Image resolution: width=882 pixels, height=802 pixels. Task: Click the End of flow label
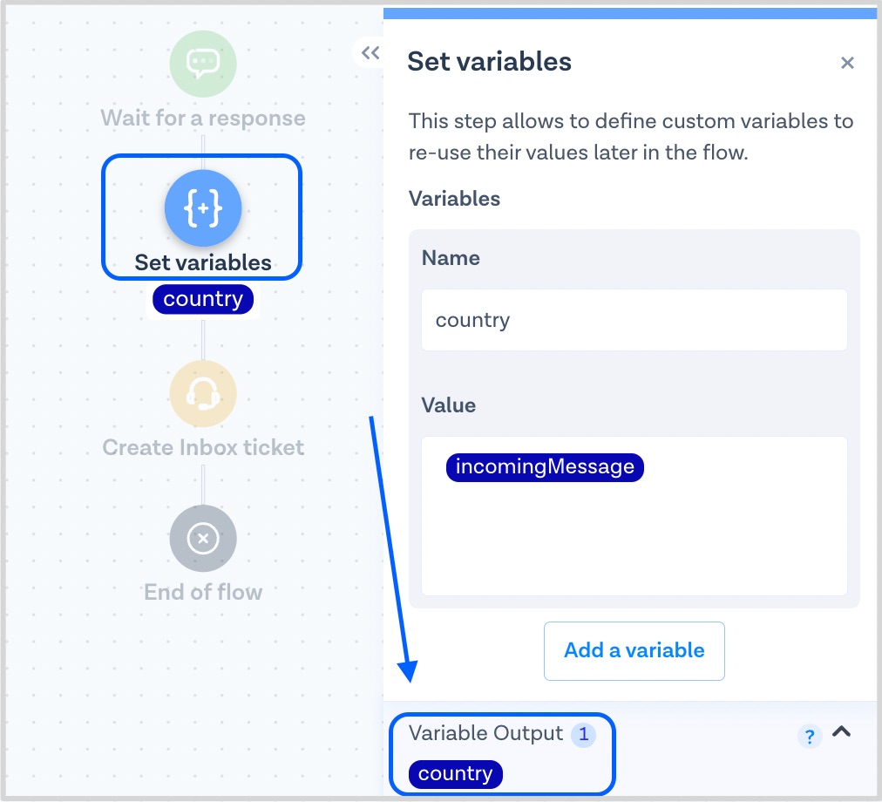[x=203, y=593]
